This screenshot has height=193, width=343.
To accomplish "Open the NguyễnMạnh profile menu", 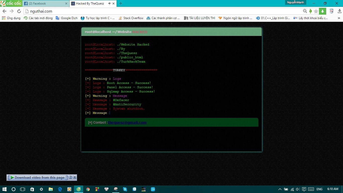I will pyautogui.click(x=296, y=3).
